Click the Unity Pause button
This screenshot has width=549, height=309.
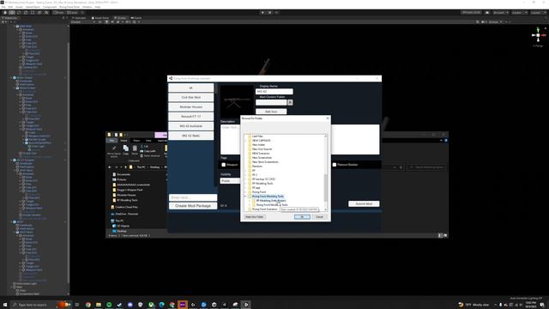tap(269, 13)
